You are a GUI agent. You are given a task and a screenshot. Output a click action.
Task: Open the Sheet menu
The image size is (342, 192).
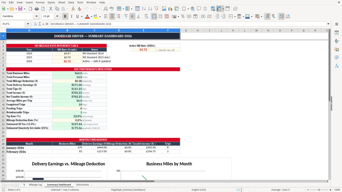62,2
